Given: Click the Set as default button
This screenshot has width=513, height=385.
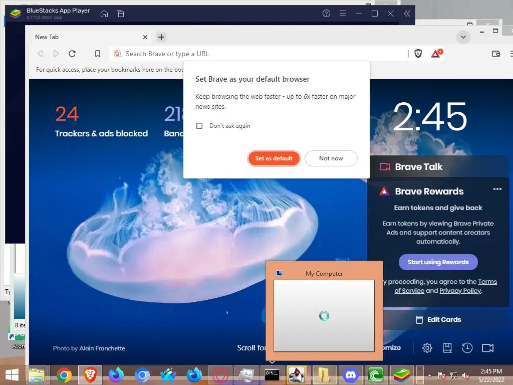Looking at the screenshot, I should tap(274, 158).
